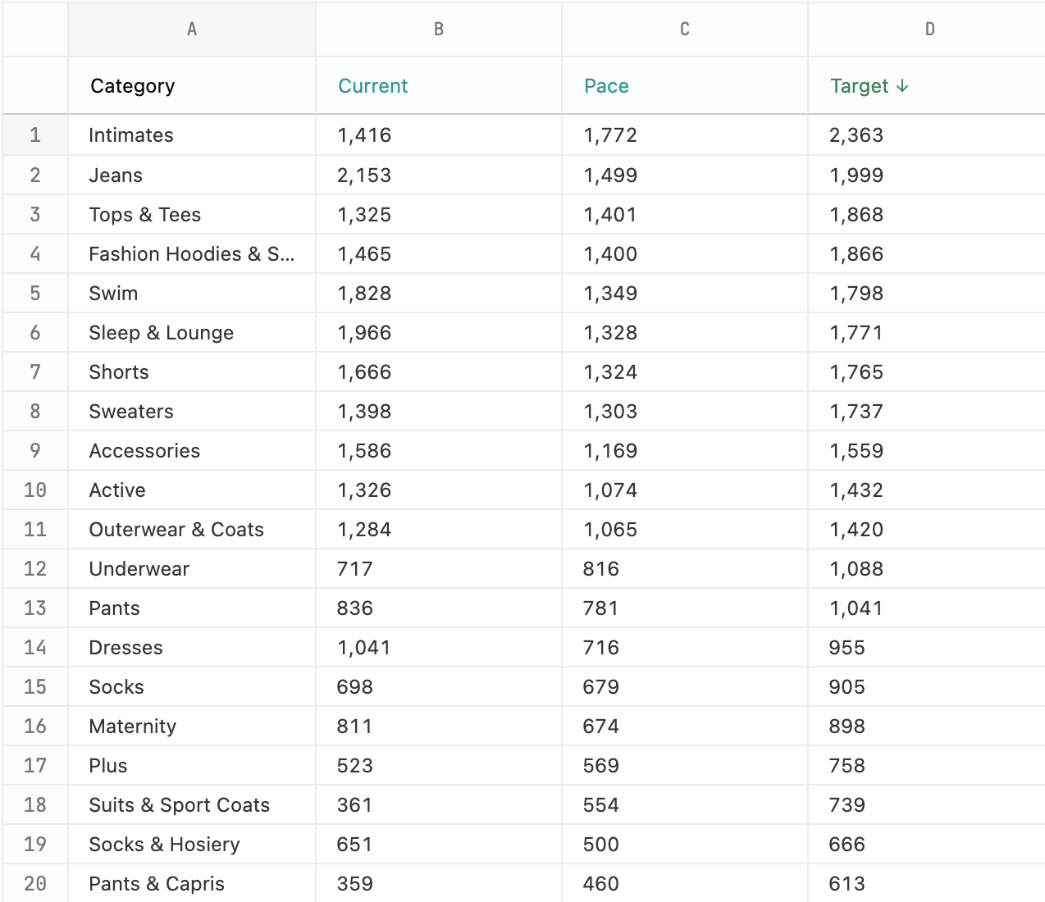
Task: Click the Maternity Current value 811
Action: click(354, 727)
